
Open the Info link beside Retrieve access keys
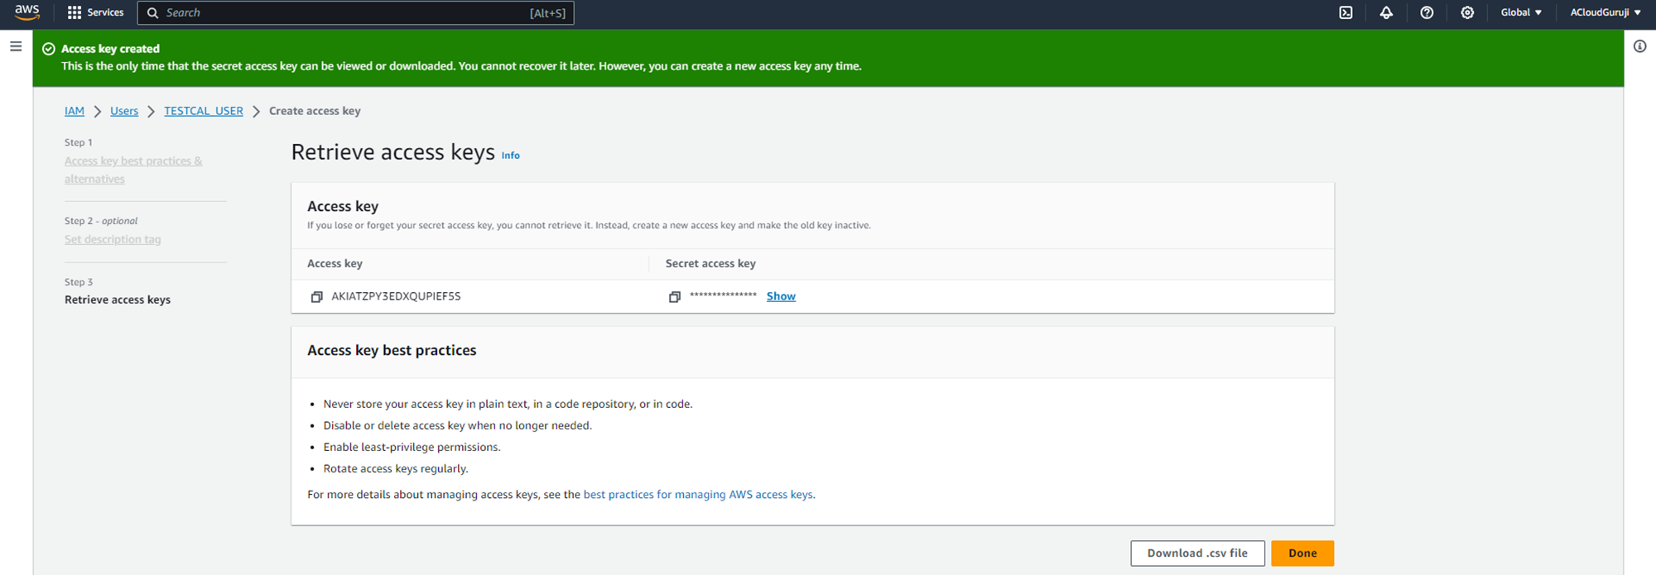[511, 156]
